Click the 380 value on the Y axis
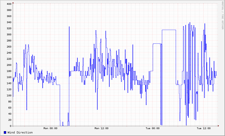Image resolution: width=225 pixels, height=136 pixels. pos(9,10)
